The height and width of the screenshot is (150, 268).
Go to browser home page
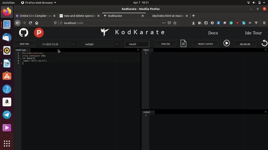coord(37,23)
